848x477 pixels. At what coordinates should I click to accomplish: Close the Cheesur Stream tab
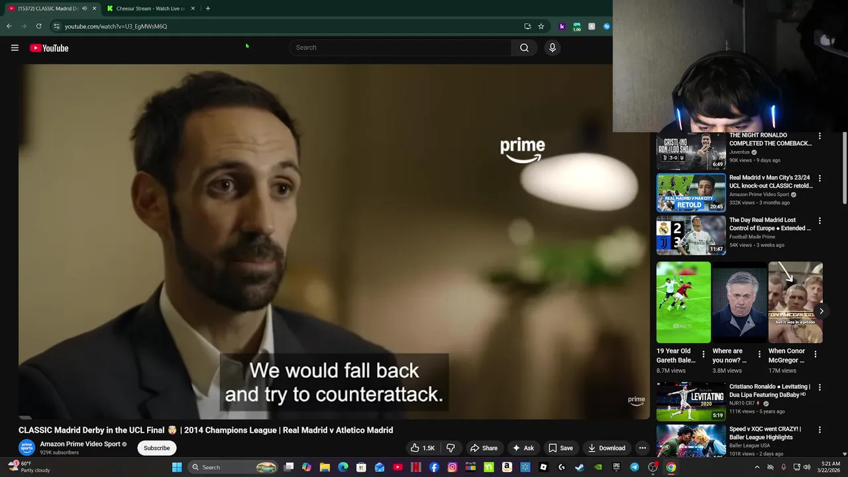pyautogui.click(x=193, y=9)
